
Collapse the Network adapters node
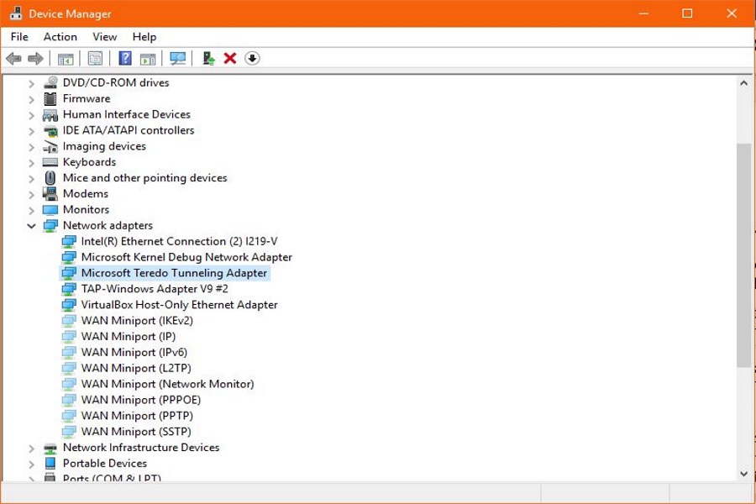pos(31,226)
